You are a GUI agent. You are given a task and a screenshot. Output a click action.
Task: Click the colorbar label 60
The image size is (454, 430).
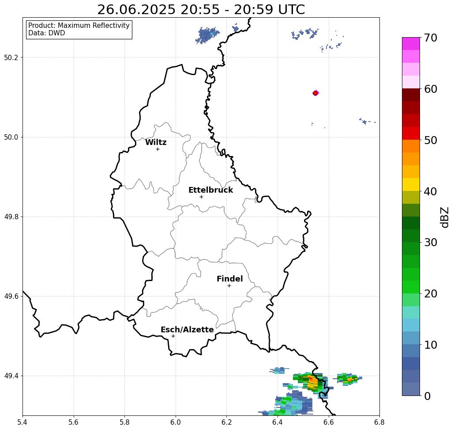click(430, 89)
